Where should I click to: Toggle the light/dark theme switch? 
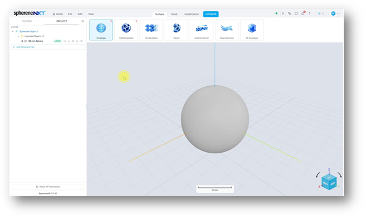coord(321,13)
